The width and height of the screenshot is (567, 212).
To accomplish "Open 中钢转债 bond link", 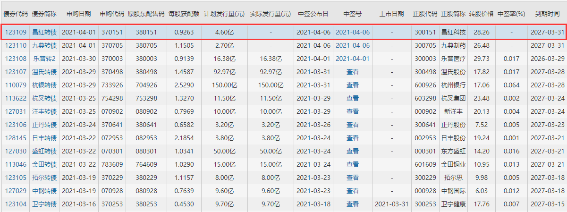I will [x=44, y=191].
